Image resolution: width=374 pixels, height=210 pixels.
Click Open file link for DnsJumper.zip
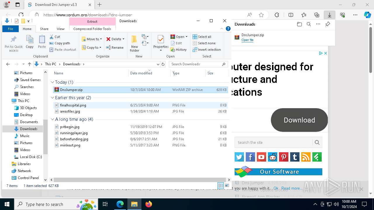coord(247,40)
